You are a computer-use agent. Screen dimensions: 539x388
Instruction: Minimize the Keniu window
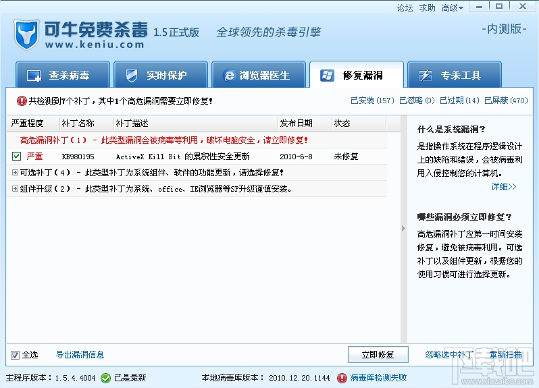tap(479, 7)
